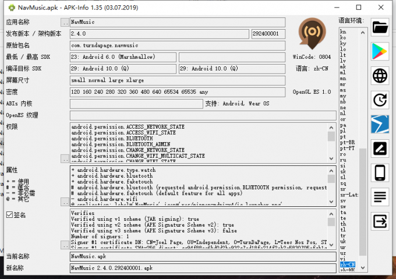Click the phone device icon

coord(380,173)
